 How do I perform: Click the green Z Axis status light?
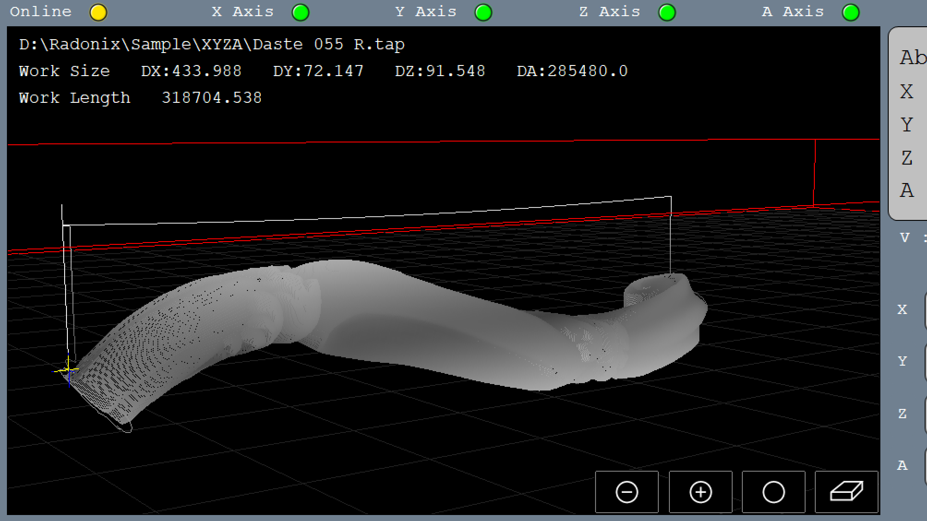[x=667, y=12]
